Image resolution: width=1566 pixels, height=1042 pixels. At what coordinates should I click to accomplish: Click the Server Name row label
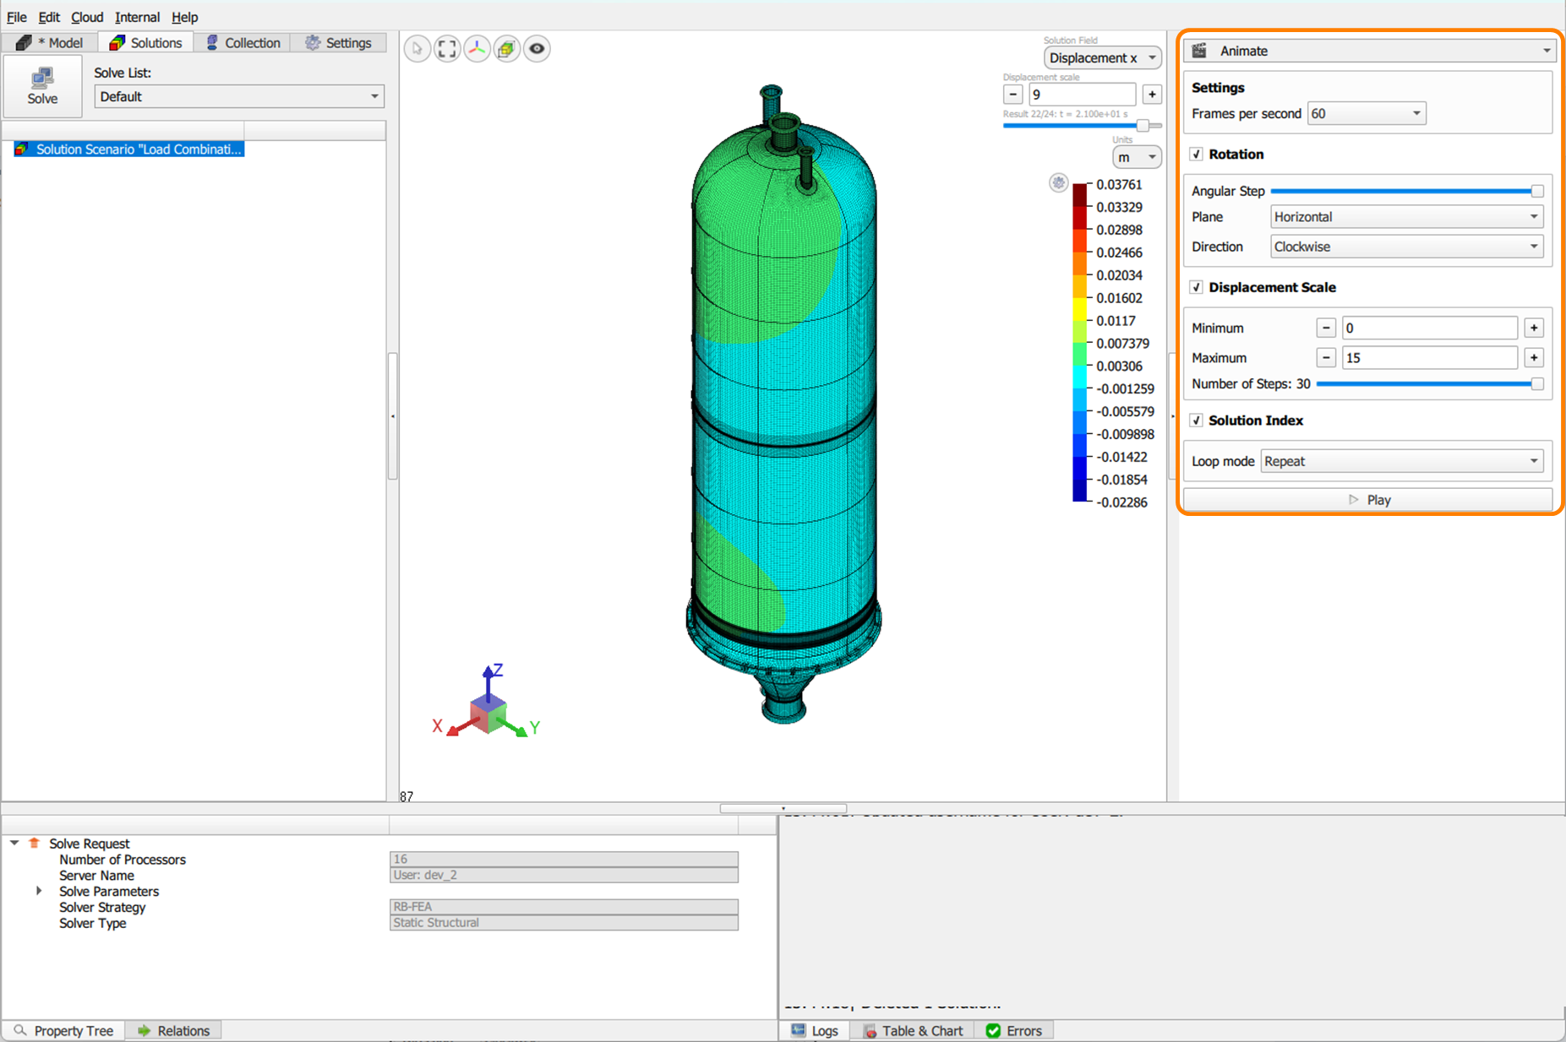pos(96,875)
